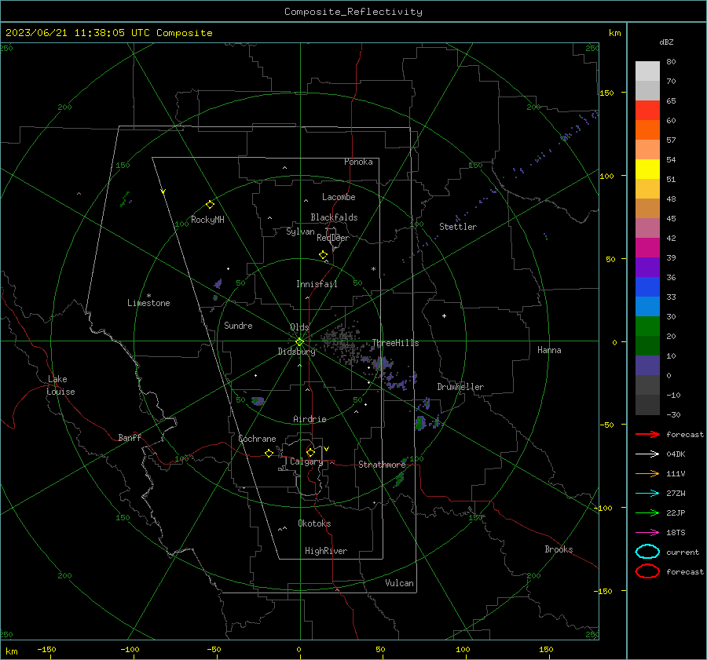This screenshot has height=660, width=707.
Task: Click the '2023/06/21 11:38:05 UTC Composite' timestamp
Action: point(108,33)
